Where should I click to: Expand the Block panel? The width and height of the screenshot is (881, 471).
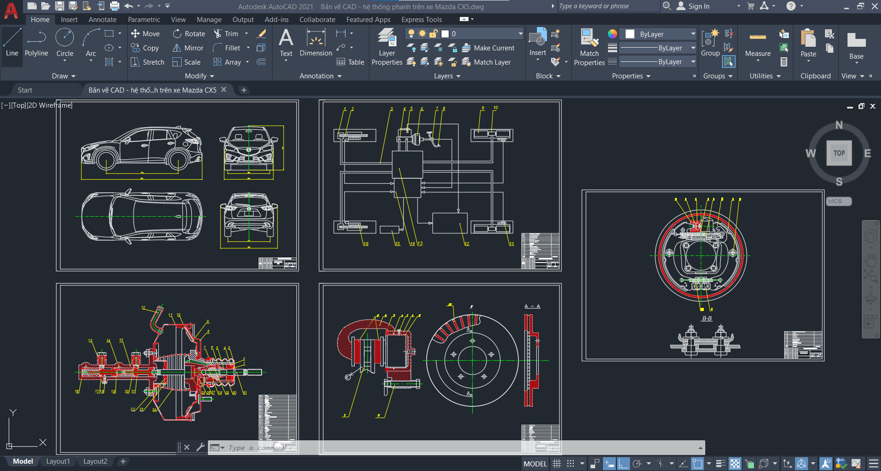(x=548, y=76)
